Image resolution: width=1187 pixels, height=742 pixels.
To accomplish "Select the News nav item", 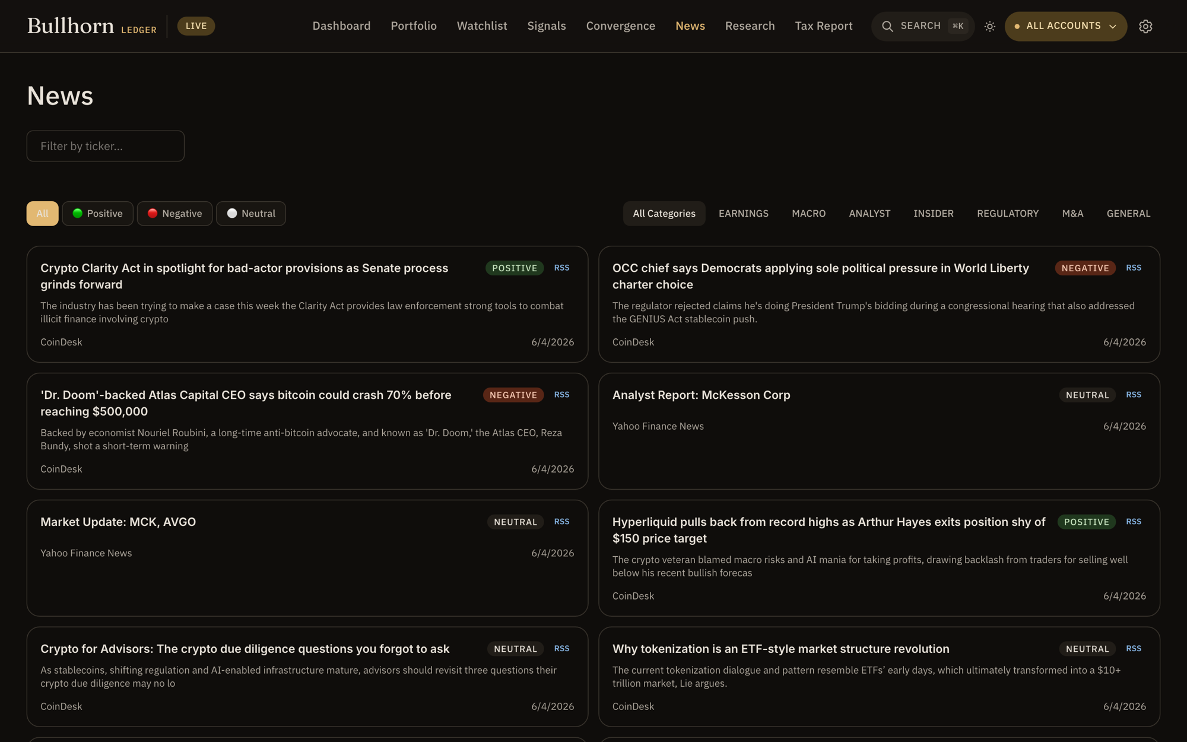I will (690, 26).
